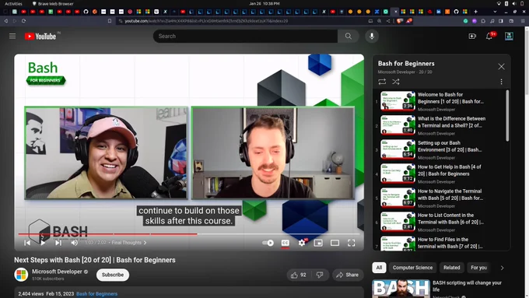
Task: Open the clock and calendar menu
Action: [264, 4]
